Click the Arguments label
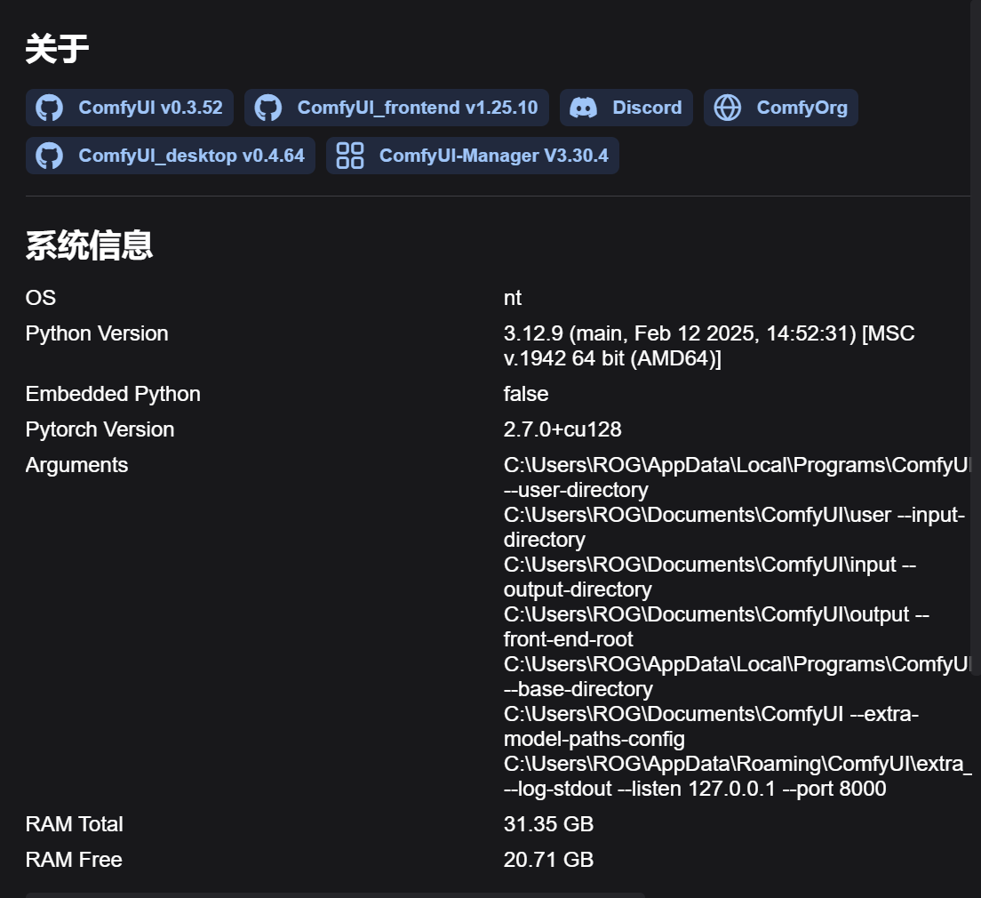 tap(76, 465)
